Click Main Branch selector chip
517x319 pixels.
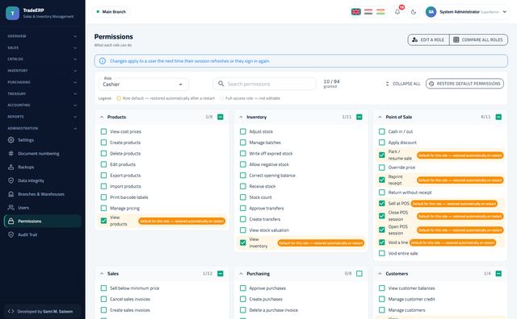[111, 12]
